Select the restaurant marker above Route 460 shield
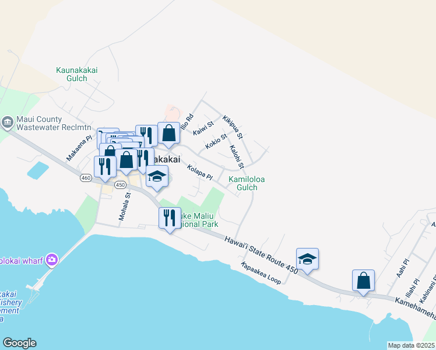Image resolution: width=436 pixels, height=350 pixels. coord(105,168)
